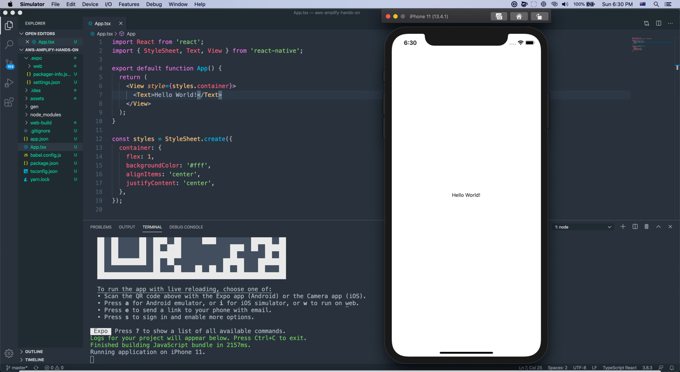Open Spotlight search in the macOS menu bar
The image size is (680, 372).
[656, 4]
